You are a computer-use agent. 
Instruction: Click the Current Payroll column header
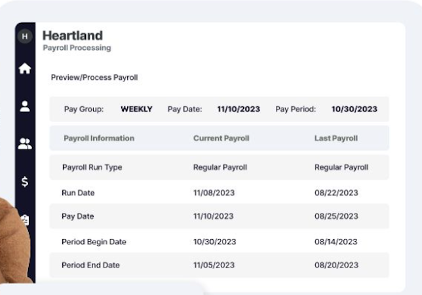pos(221,138)
